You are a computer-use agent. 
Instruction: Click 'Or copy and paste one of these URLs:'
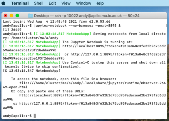48,91
